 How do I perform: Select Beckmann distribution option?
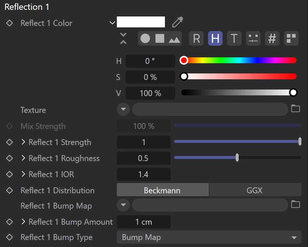click(x=163, y=190)
